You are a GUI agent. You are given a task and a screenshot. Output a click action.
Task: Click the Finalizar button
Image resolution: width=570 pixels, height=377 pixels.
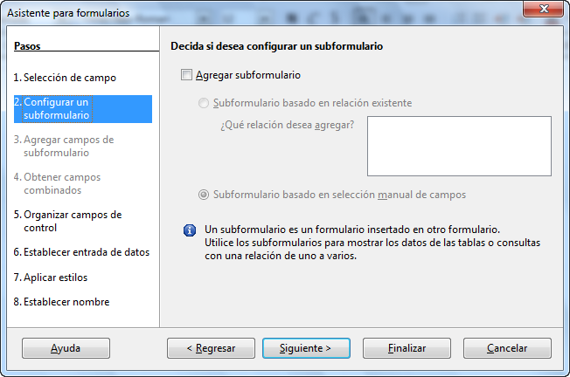pyautogui.click(x=407, y=348)
